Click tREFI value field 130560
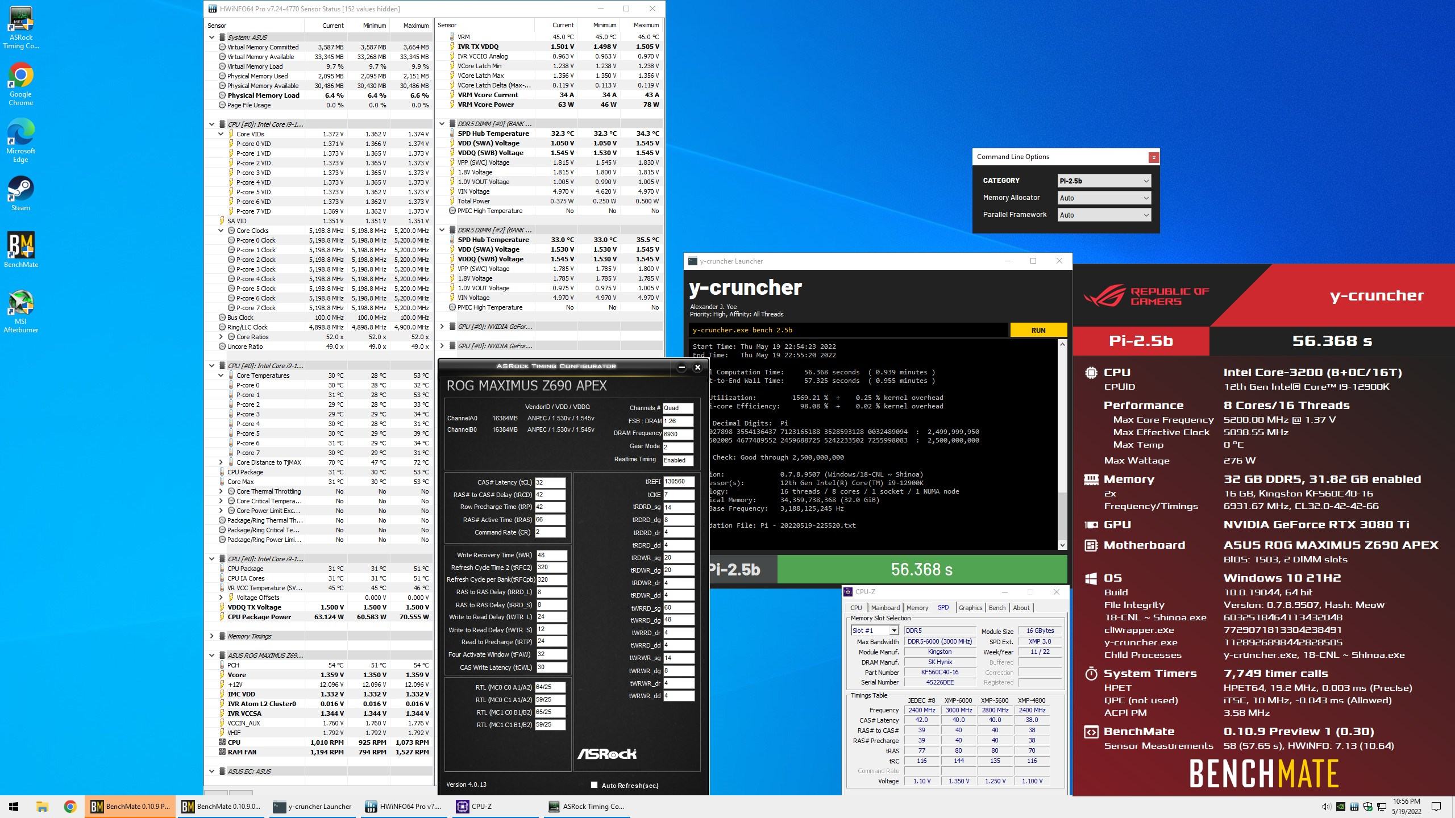The height and width of the screenshot is (818, 1455). click(678, 481)
